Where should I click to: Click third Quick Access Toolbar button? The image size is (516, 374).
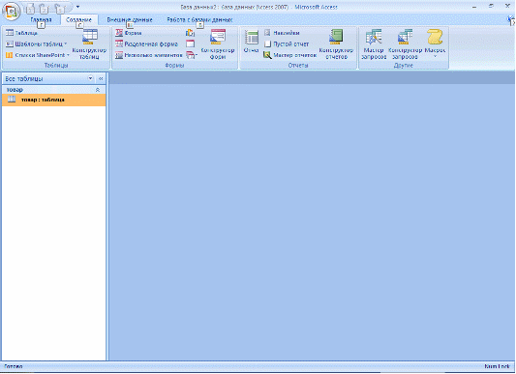pos(60,10)
